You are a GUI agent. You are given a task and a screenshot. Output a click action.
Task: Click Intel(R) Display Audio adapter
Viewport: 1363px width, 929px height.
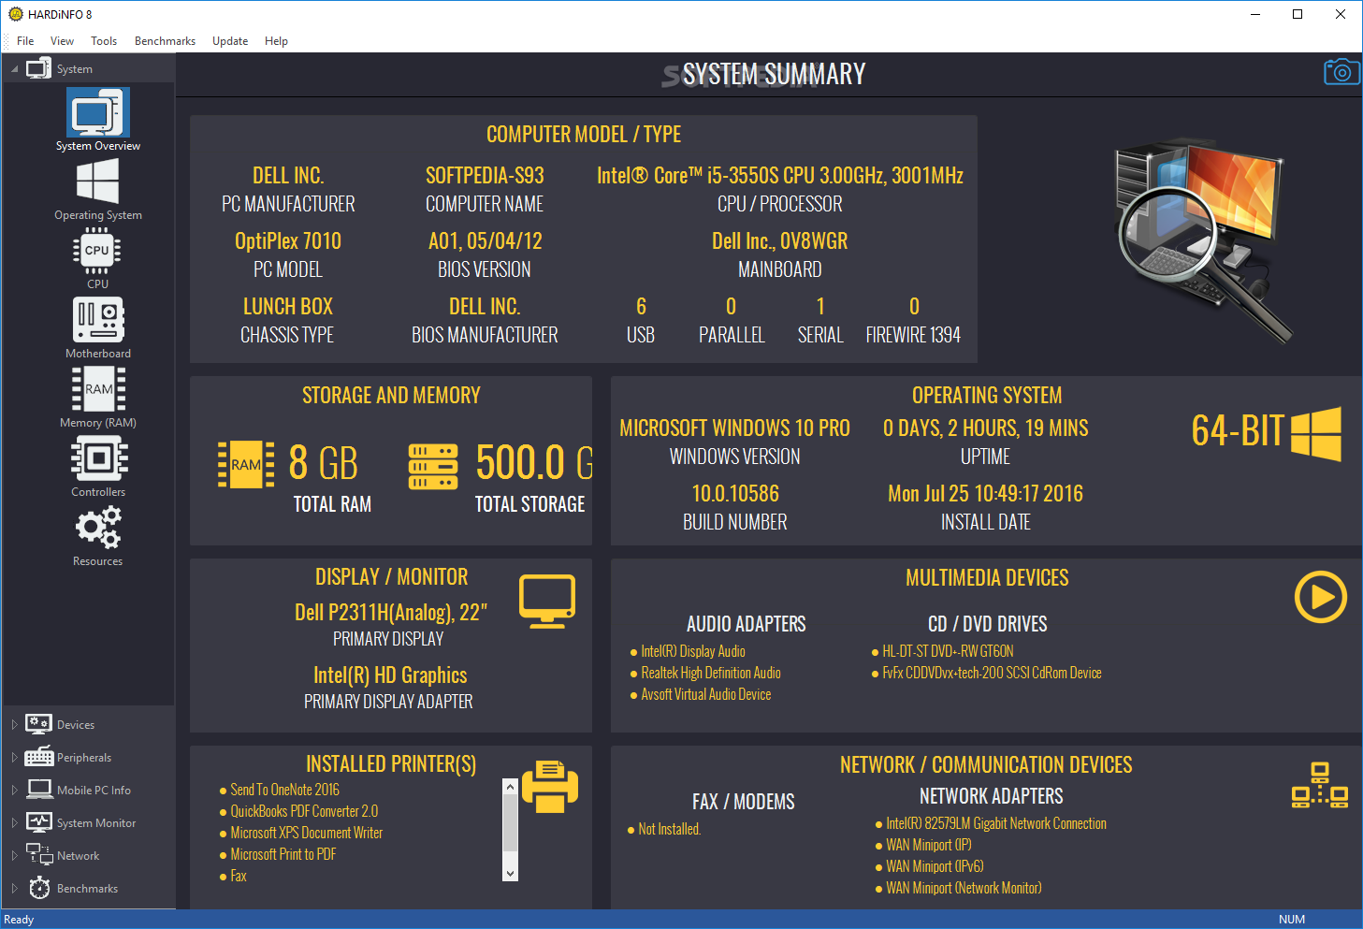693,651
